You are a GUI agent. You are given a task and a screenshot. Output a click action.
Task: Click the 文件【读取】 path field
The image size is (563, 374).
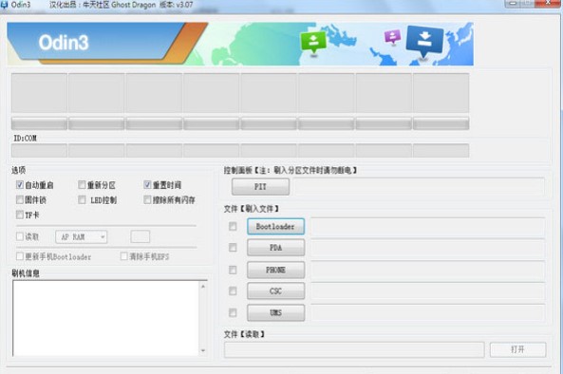[x=354, y=349]
